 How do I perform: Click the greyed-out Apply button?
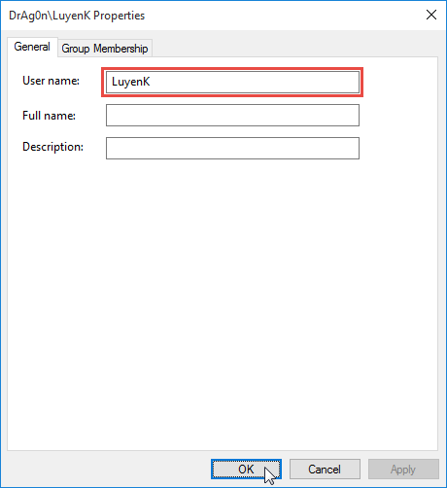click(403, 469)
